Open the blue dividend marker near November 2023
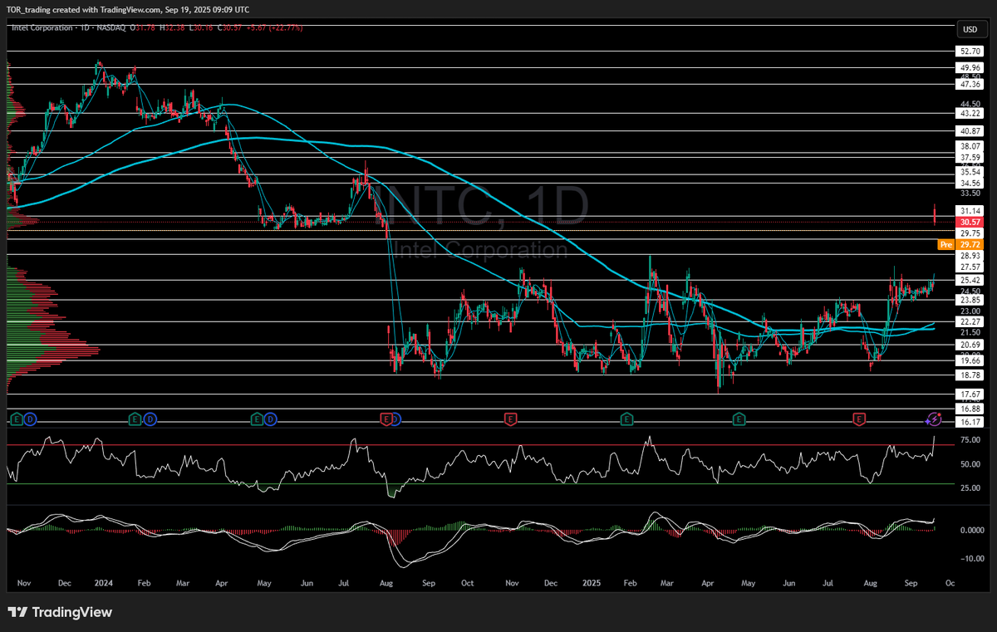997x632 pixels. pyautogui.click(x=30, y=419)
